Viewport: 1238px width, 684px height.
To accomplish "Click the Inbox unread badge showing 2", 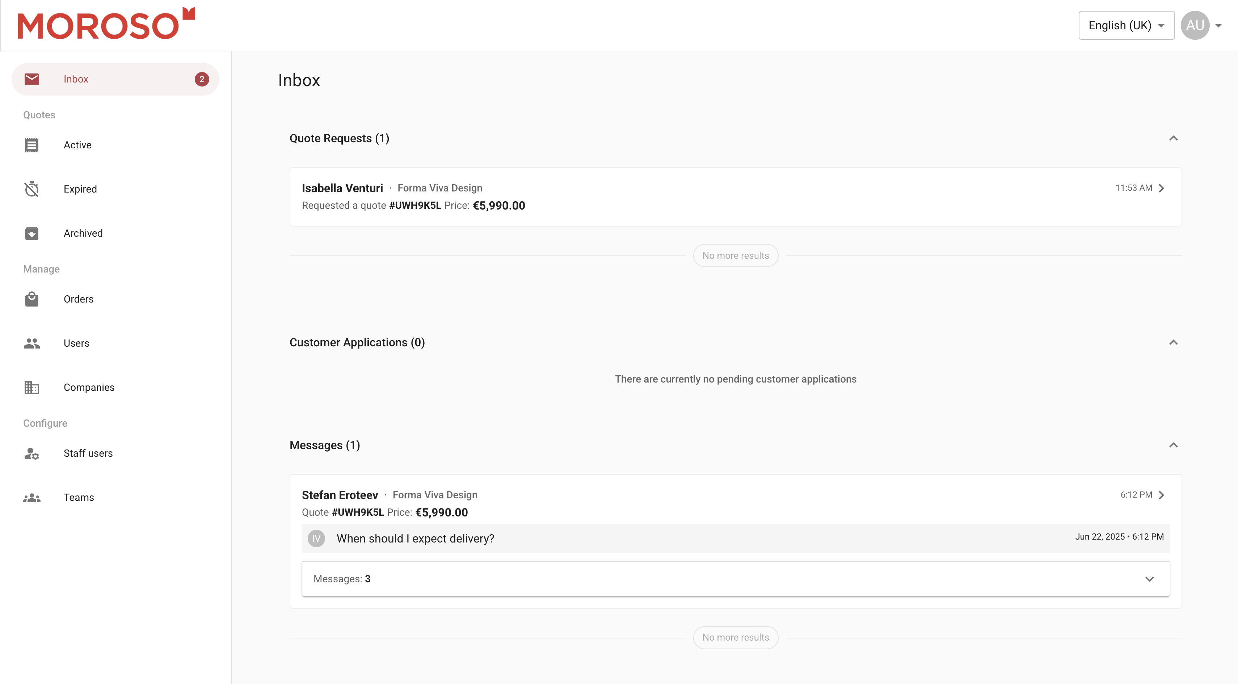I will point(201,79).
